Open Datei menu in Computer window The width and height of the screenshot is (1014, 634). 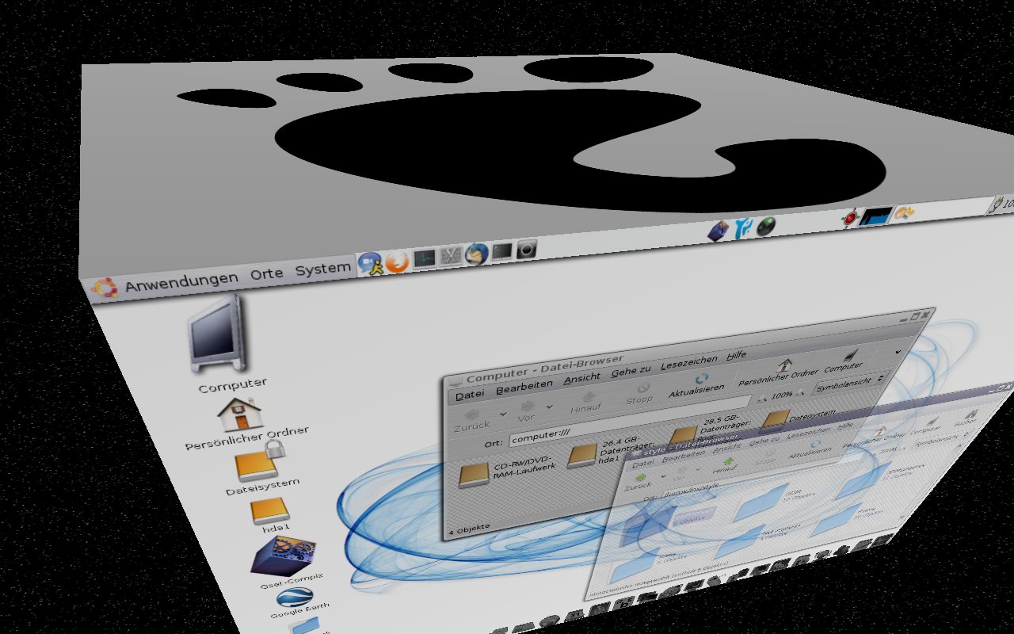pyautogui.click(x=469, y=394)
